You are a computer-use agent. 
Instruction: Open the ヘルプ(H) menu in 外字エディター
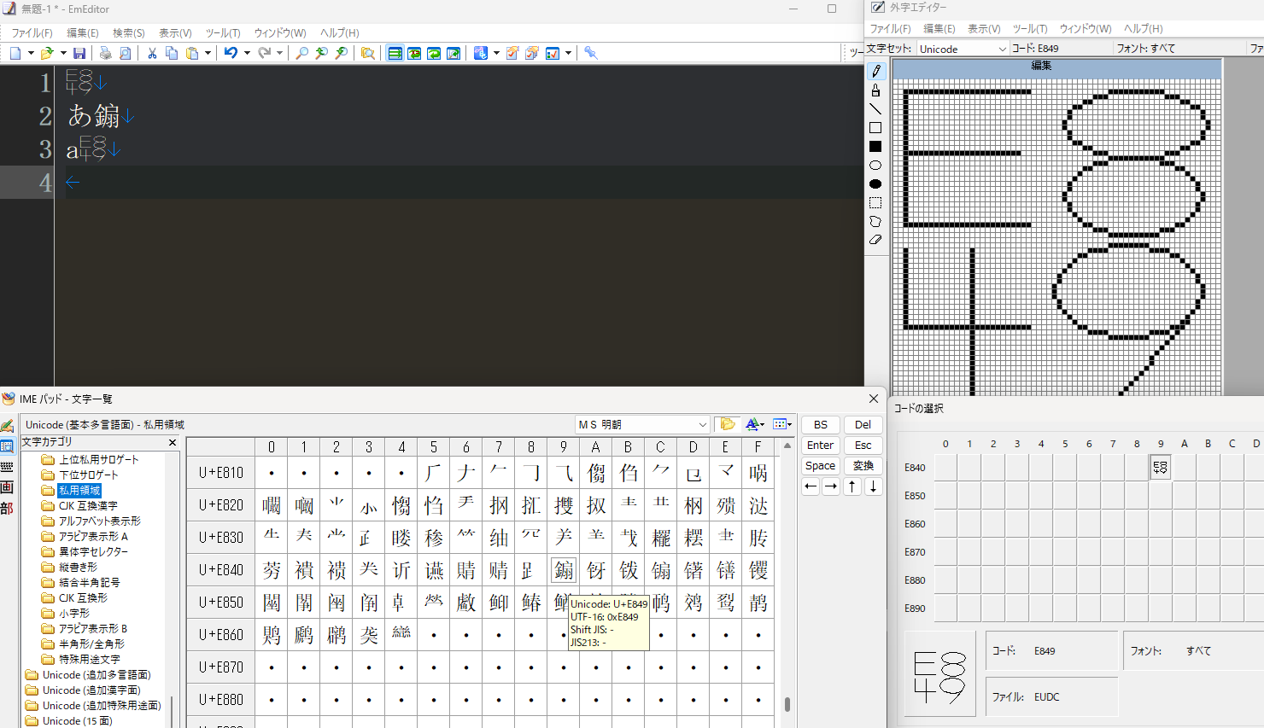tap(1144, 28)
